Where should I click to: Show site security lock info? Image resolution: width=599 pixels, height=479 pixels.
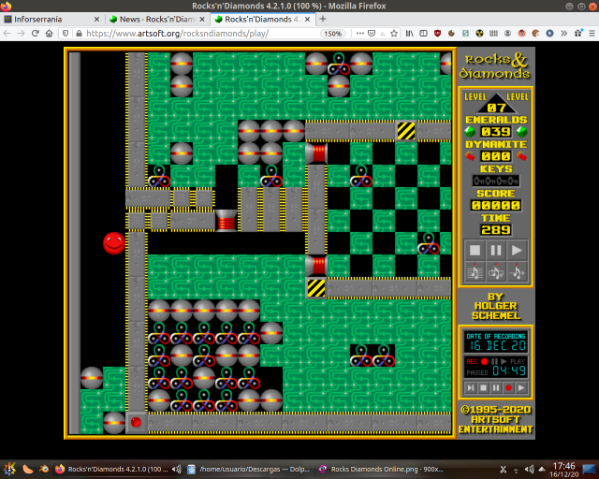coord(79,34)
